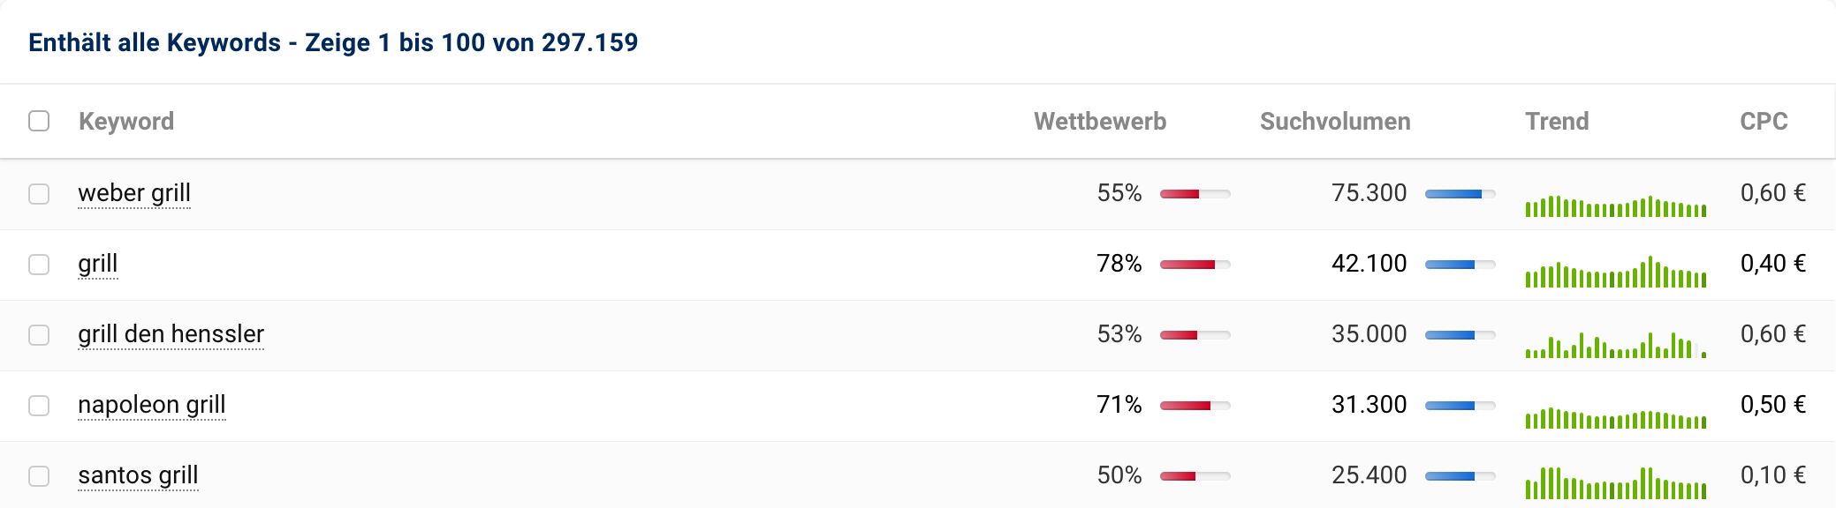Open the weber grill keyword link
Viewport: 1836px width, 508px height.
(x=134, y=193)
